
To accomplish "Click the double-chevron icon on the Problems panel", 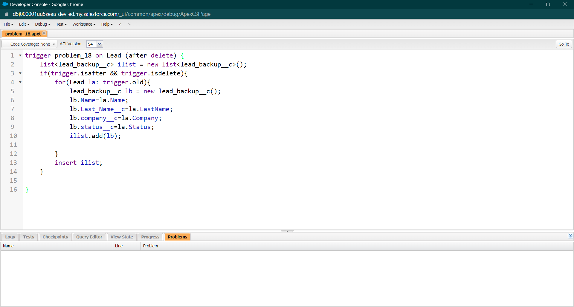I will click(x=570, y=236).
